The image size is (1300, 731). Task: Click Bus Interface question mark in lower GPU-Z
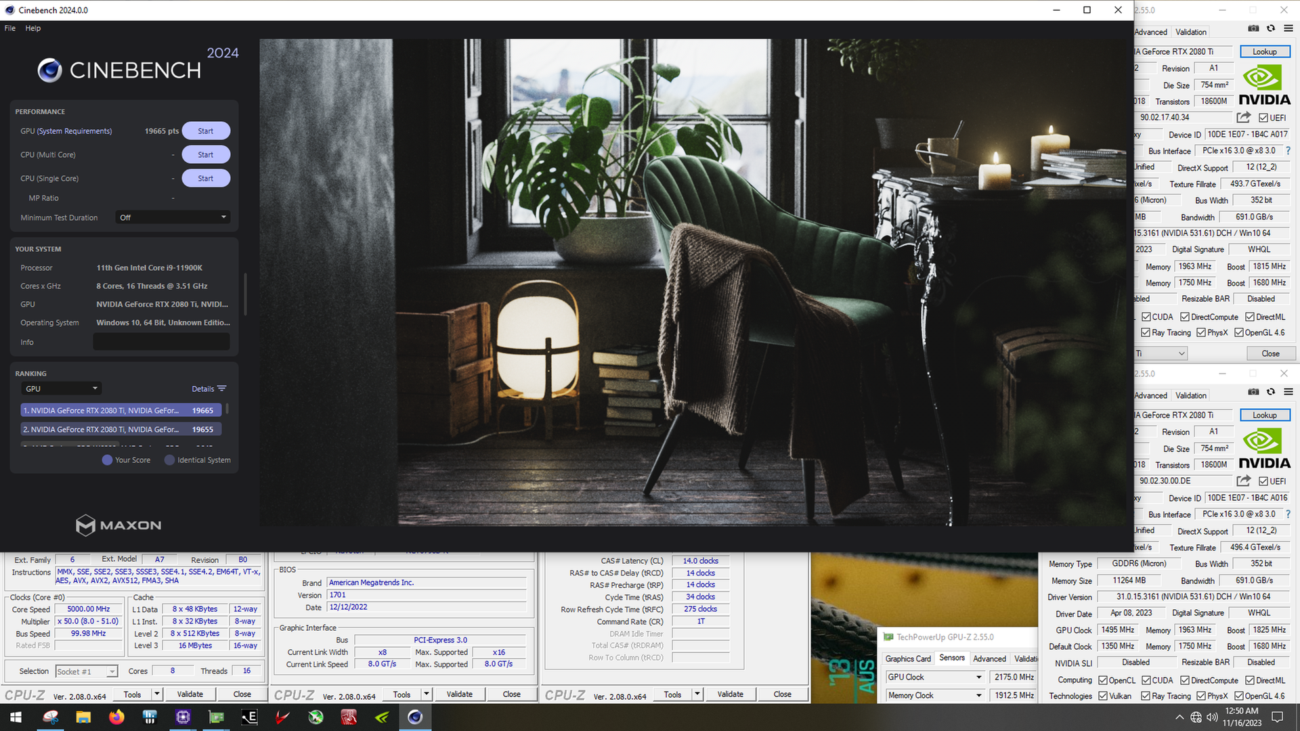coord(1288,514)
